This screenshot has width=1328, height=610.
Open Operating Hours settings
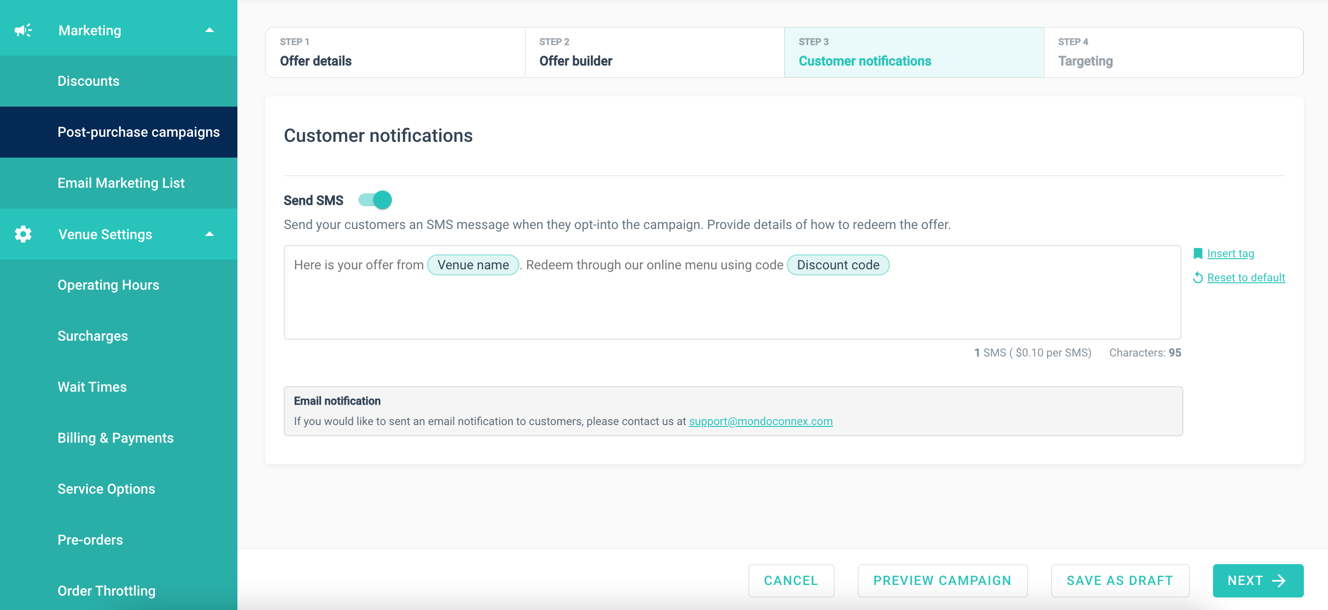point(108,285)
